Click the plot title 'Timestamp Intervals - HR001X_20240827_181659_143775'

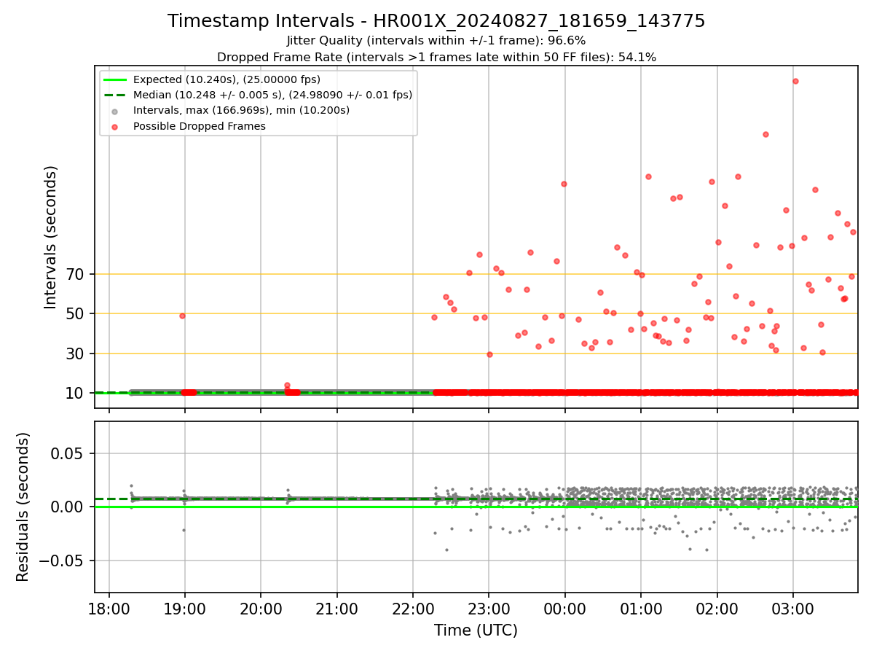[436, 21]
